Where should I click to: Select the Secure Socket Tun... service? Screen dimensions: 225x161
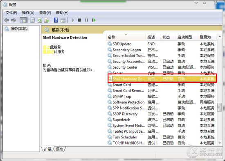coord(129,55)
